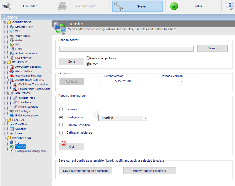Select the License radio button
This screenshot has width=235, height=186.
61,109
